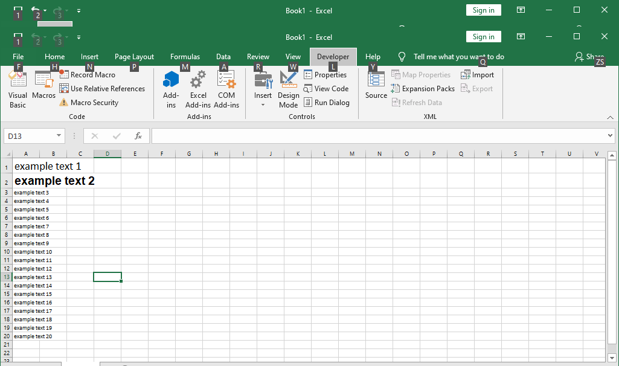Expand the formula bar

610,136
